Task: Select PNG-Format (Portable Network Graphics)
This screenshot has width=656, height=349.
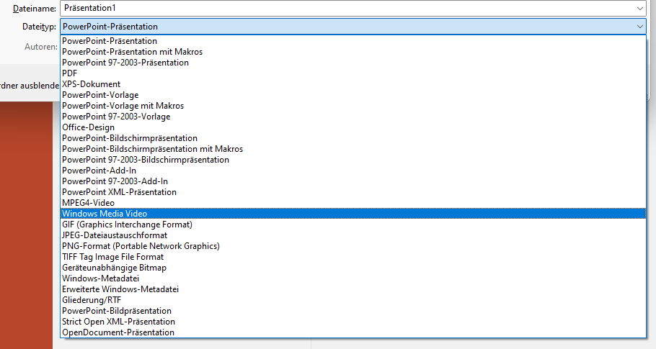Action: pos(353,246)
